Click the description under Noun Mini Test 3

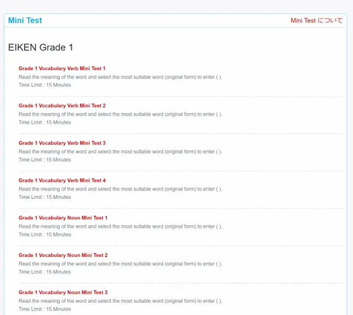(x=120, y=301)
